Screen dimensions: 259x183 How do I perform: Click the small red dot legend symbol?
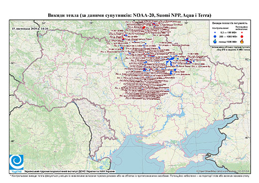[242, 32]
